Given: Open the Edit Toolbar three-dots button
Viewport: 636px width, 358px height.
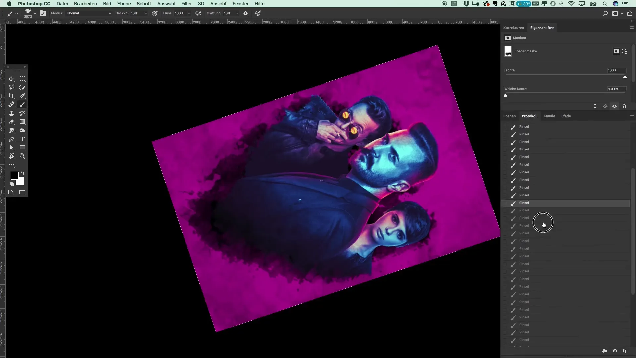Looking at the screenshot, I should tap(11, 165).
